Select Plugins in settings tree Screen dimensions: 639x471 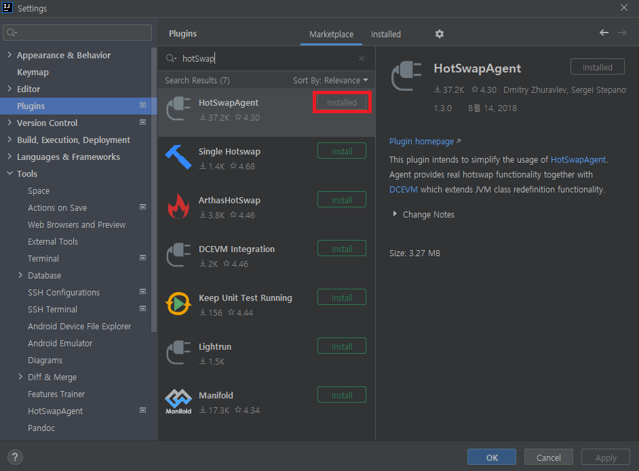click(78, 106)
